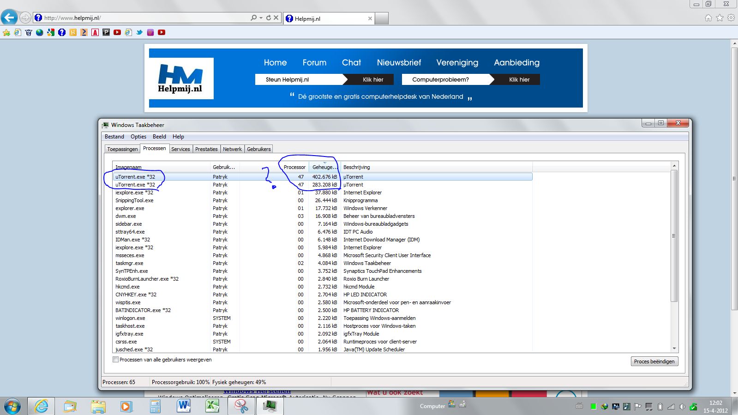
Task: Switch to Snipping Tool on the taskbar
Action: (x=241, y=406)
